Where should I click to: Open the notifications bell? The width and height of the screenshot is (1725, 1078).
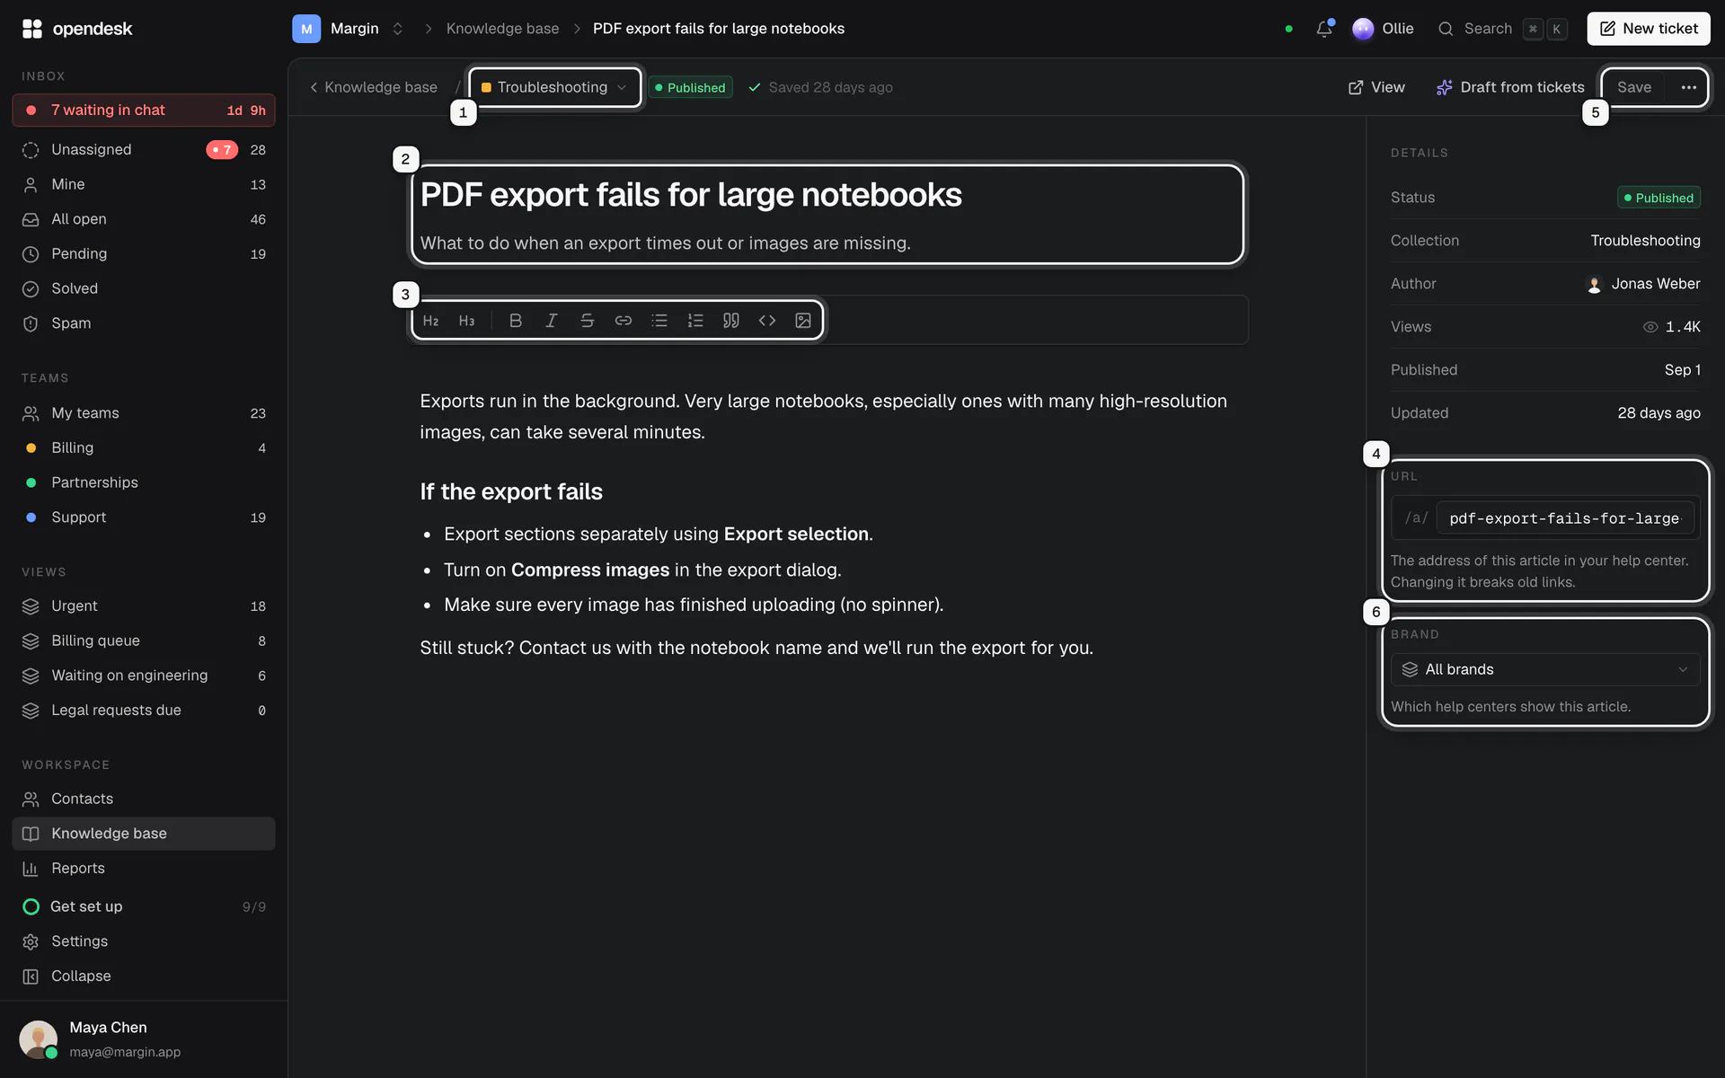pyautogui.click(x=1323, y=29)
